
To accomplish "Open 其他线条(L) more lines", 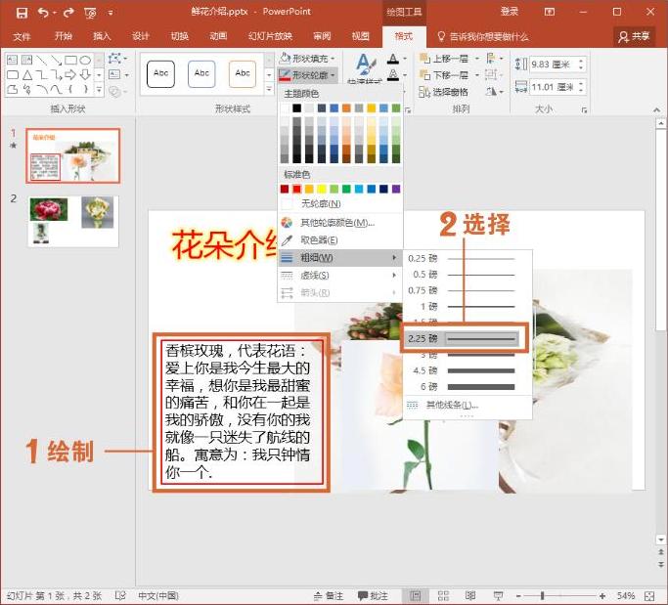I will [x=467, y=405].
